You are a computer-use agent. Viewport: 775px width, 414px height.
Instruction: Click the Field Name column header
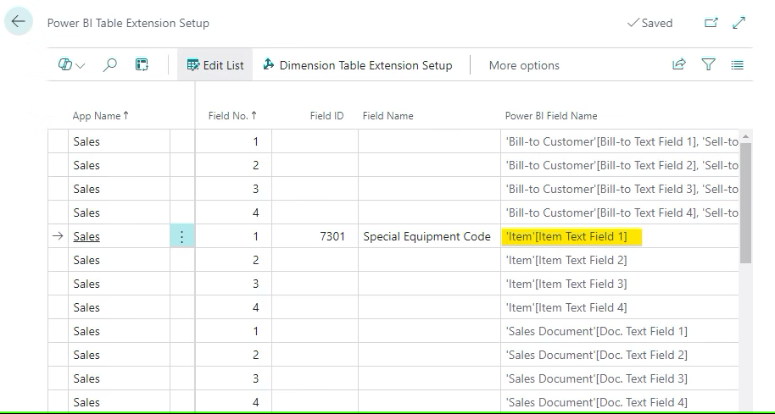pyautogui.click(x=388, y=116)
